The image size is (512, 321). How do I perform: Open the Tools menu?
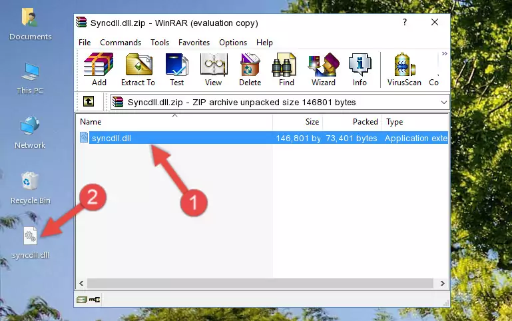(160, 43)
